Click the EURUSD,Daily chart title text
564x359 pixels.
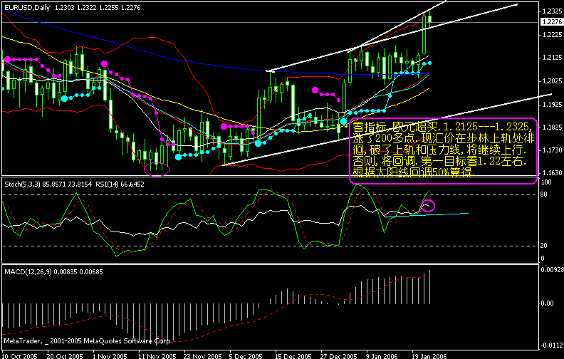(x=27, y=8)
